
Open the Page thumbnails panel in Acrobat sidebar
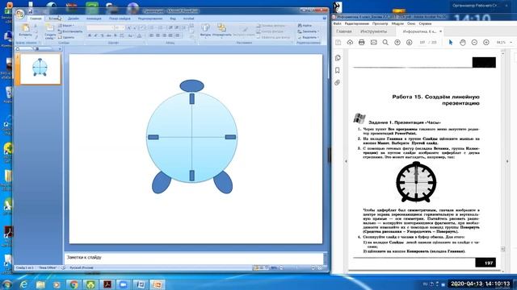[338, 58]
